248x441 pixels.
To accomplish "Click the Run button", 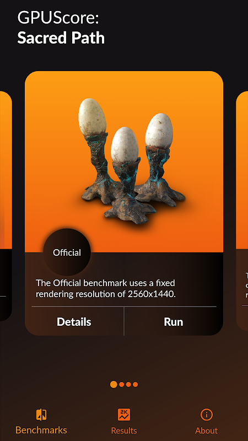I will pos(174,322).
